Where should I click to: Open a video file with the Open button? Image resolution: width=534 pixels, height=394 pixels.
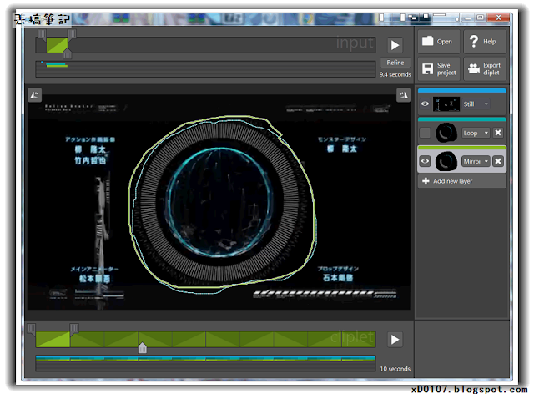tap(439, 42)
